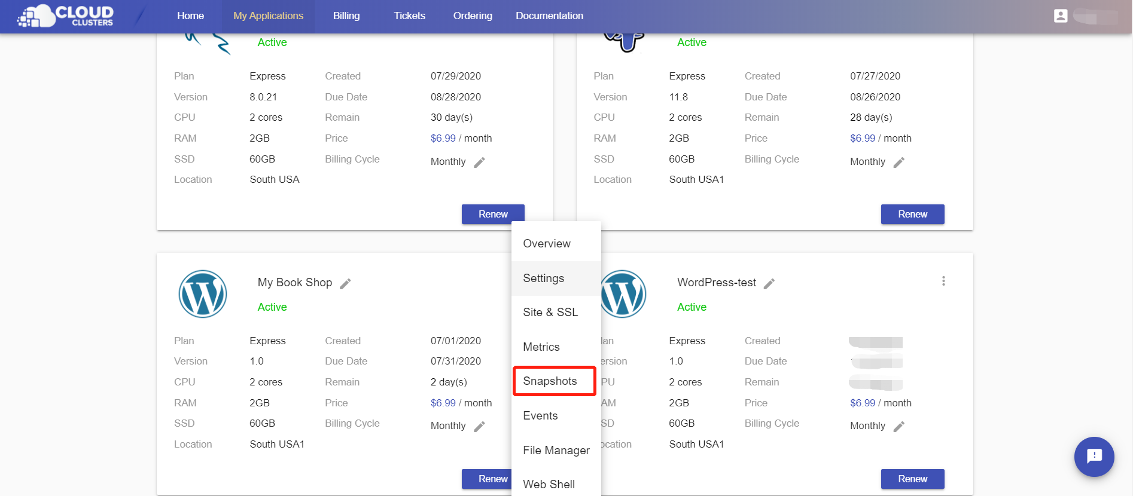
Task: Click the '2 day(s)' remaining value
Action: coord(449,382)
